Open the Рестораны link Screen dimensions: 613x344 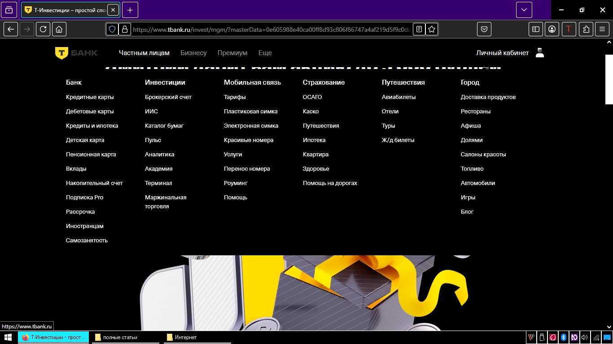[476, 112]
